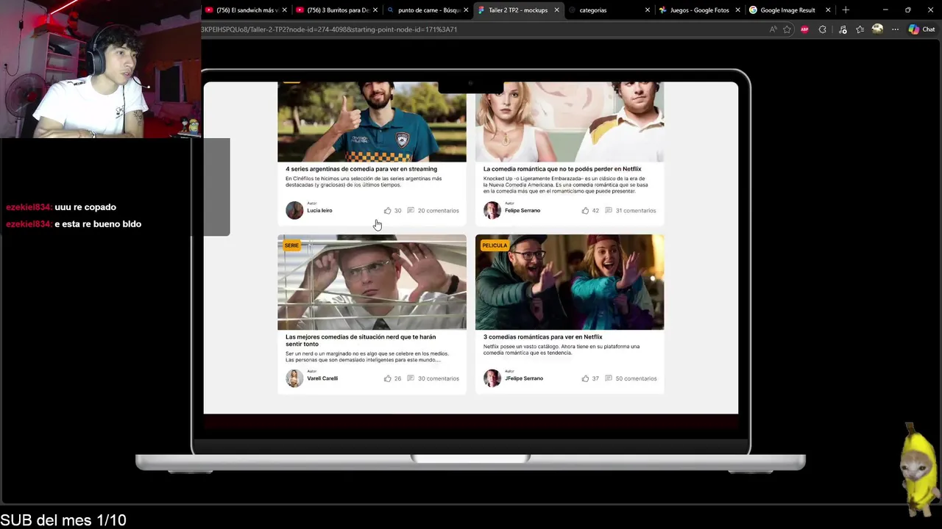Close the 'Google Image Result' tab
The image size is (942, 529).
click(x=829, y=10)
